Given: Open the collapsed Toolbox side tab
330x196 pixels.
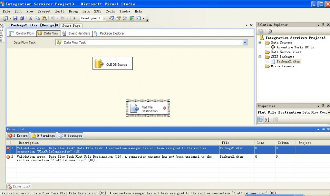Looking at the screenshot, I should tap(2, 33).
